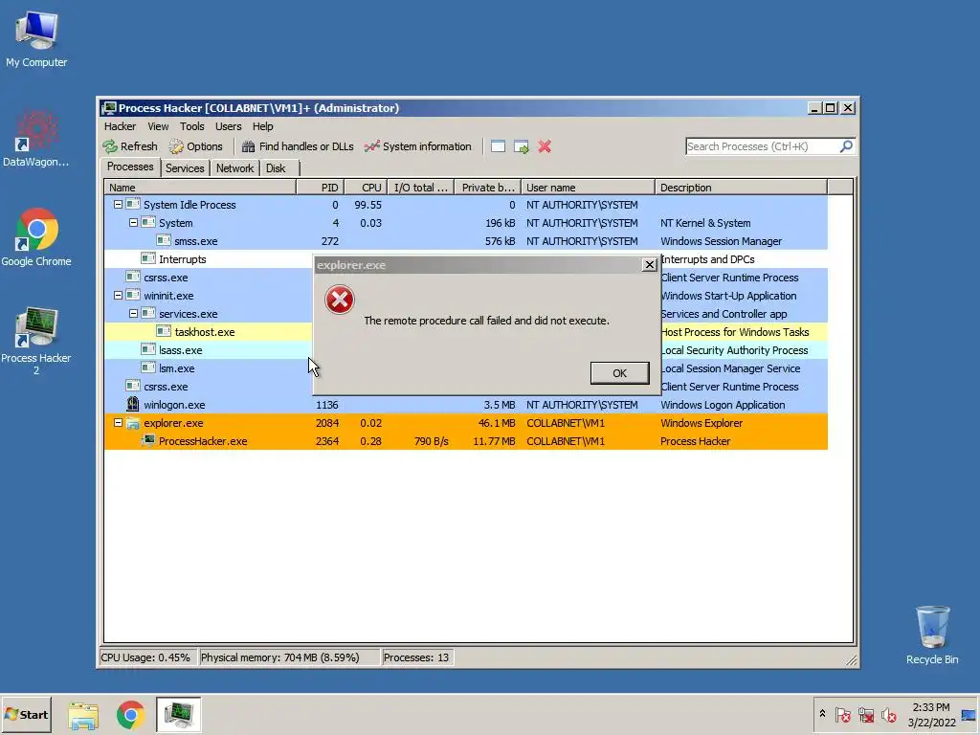Collapse the explorer.exe tree node
This screenshot has height=735, width=980.
[x=118, y=422]
